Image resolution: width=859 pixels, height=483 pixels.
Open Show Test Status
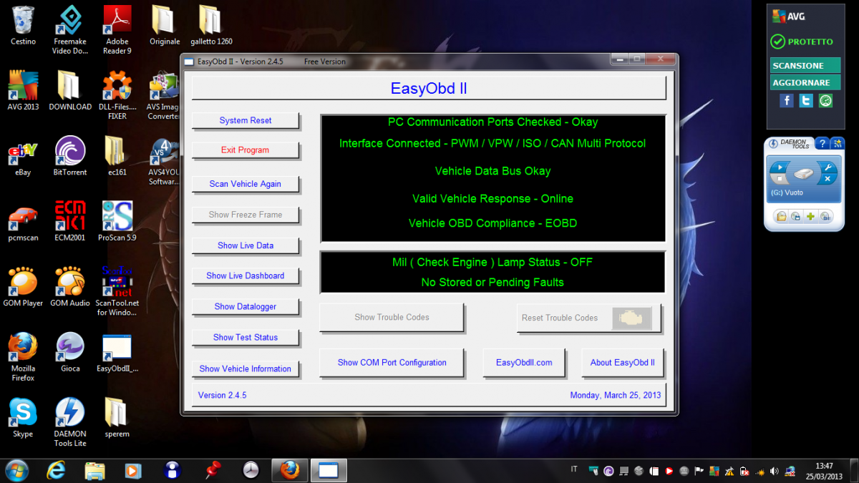coord(246,337)
